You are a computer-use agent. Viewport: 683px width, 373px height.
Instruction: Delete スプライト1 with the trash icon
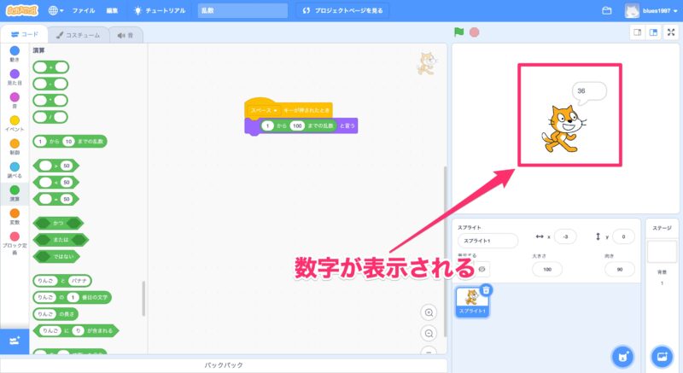(x=486, y=291)
